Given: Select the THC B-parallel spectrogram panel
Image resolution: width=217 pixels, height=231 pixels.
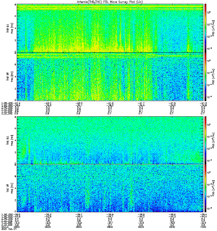Looking at the screenshot, I should pos(110,188).
